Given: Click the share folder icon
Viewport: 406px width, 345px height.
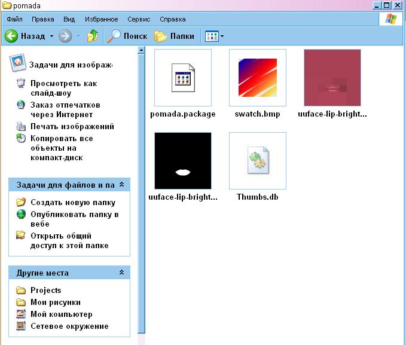Looking at the screenshot, I should click(x=21, y=235).
